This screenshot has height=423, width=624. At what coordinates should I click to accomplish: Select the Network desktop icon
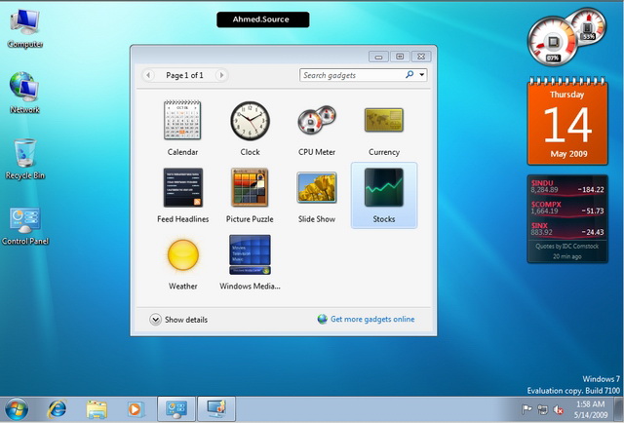point(24,93)
